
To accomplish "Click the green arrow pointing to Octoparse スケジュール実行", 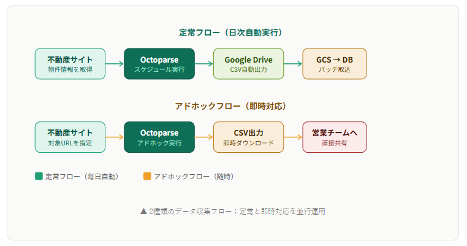I will [115, 64].
